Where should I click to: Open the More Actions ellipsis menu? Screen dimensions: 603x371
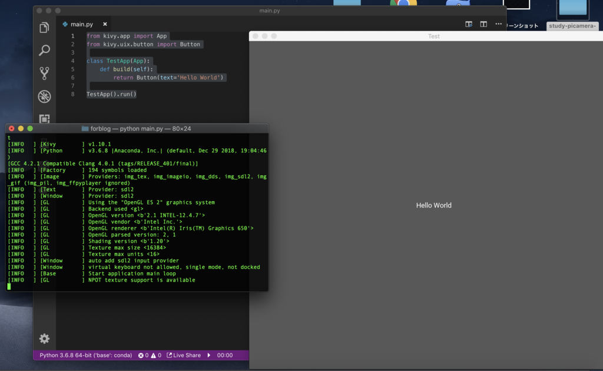click(498, 24)
